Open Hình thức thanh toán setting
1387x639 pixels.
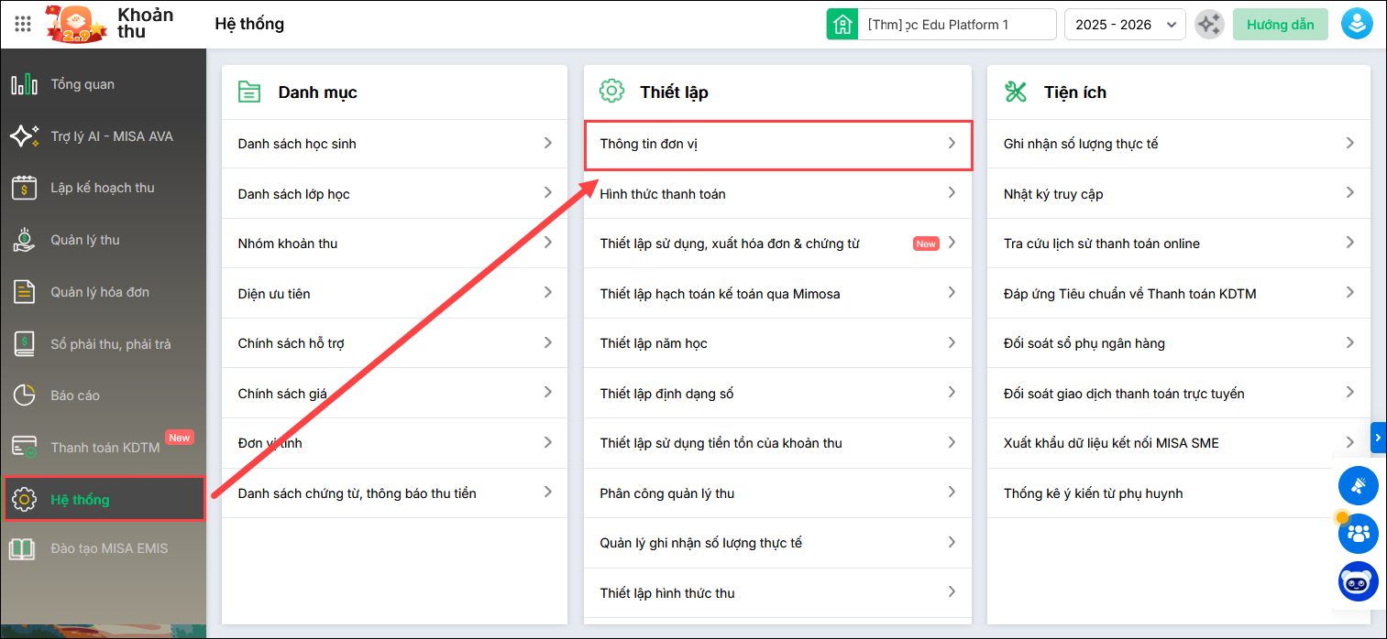(777, 193)
